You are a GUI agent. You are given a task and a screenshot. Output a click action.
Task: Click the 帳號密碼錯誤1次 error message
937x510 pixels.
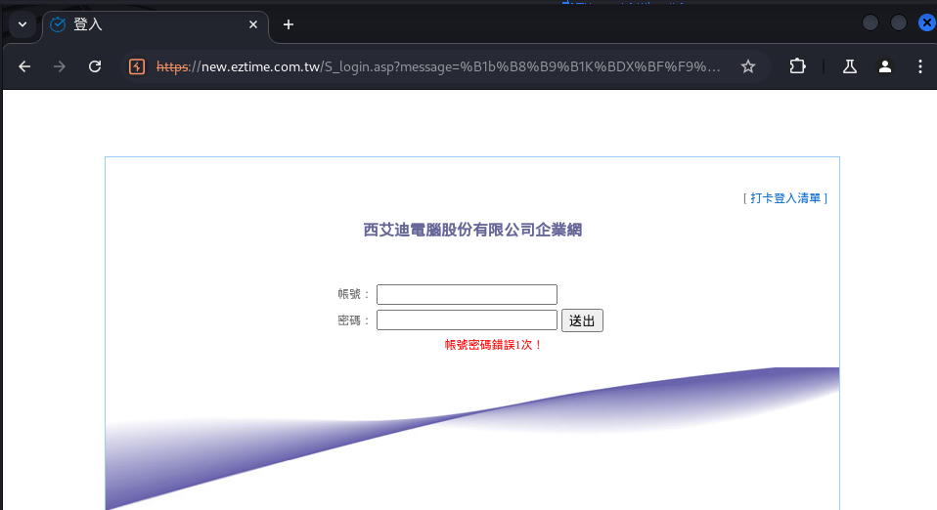point(494,345)
